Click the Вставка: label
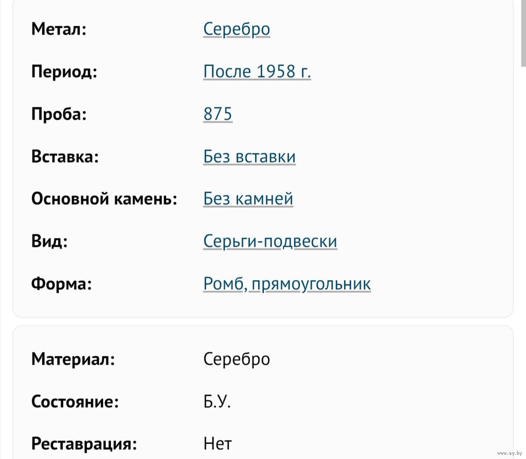526x459 pixels. point(65,157)
